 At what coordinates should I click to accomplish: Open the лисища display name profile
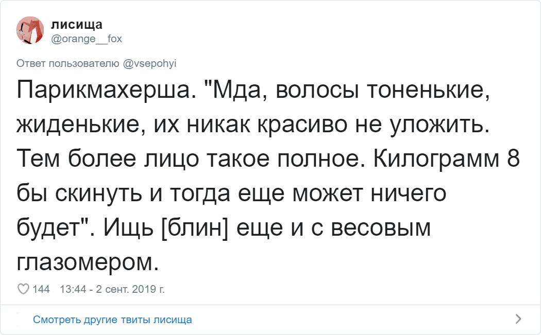tap(76, 24)
